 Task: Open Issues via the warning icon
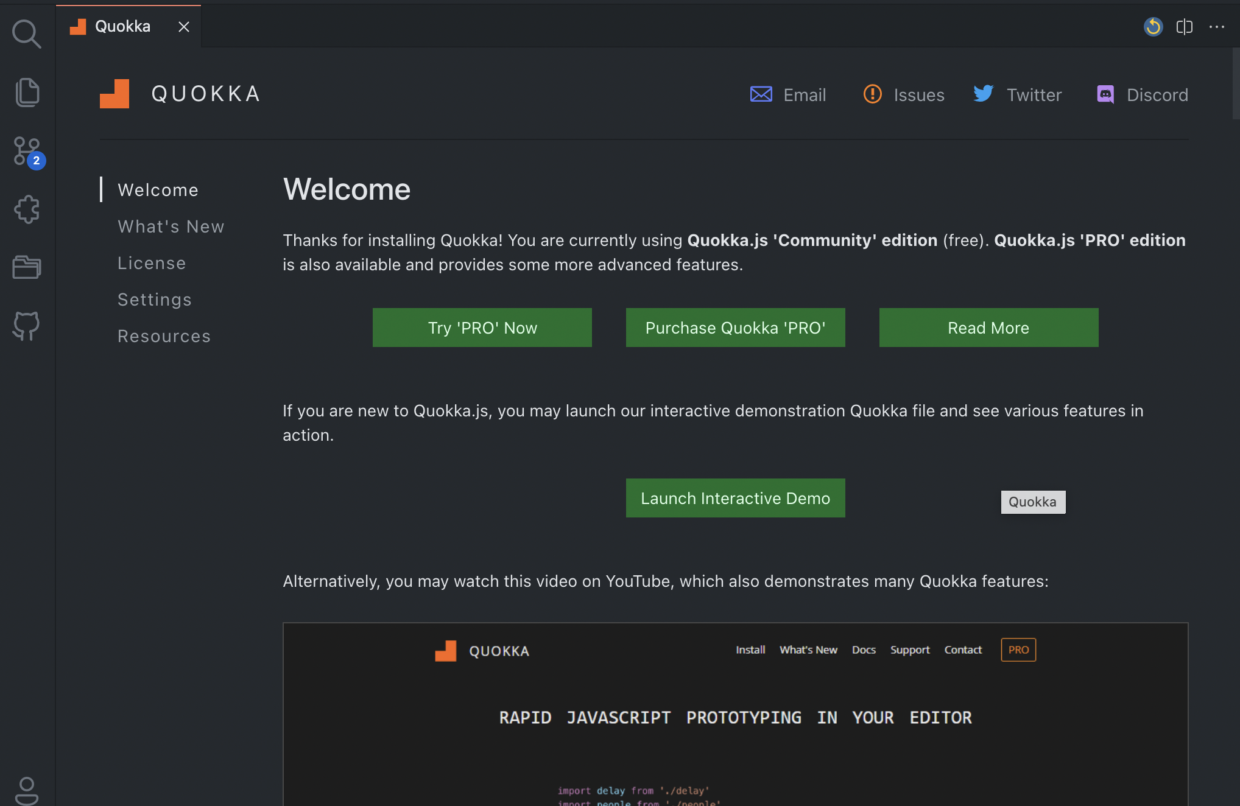point(872,94)
